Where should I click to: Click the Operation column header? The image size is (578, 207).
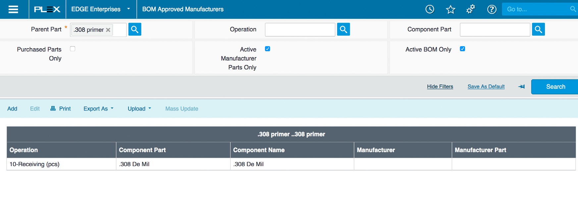(62, 150)
